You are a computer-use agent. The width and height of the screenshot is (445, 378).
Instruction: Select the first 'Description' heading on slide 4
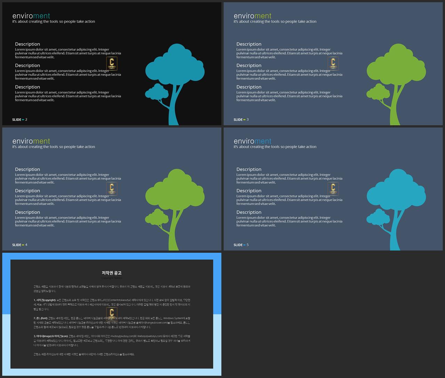pos(27,169)
